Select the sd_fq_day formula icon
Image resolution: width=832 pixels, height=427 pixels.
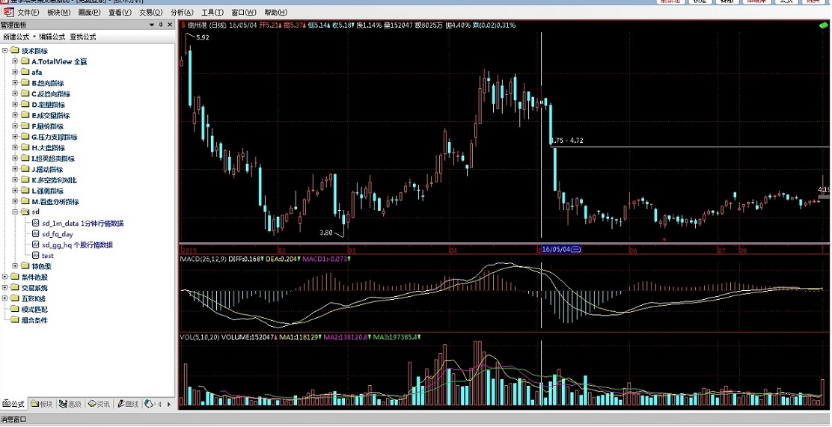point(35,234)
